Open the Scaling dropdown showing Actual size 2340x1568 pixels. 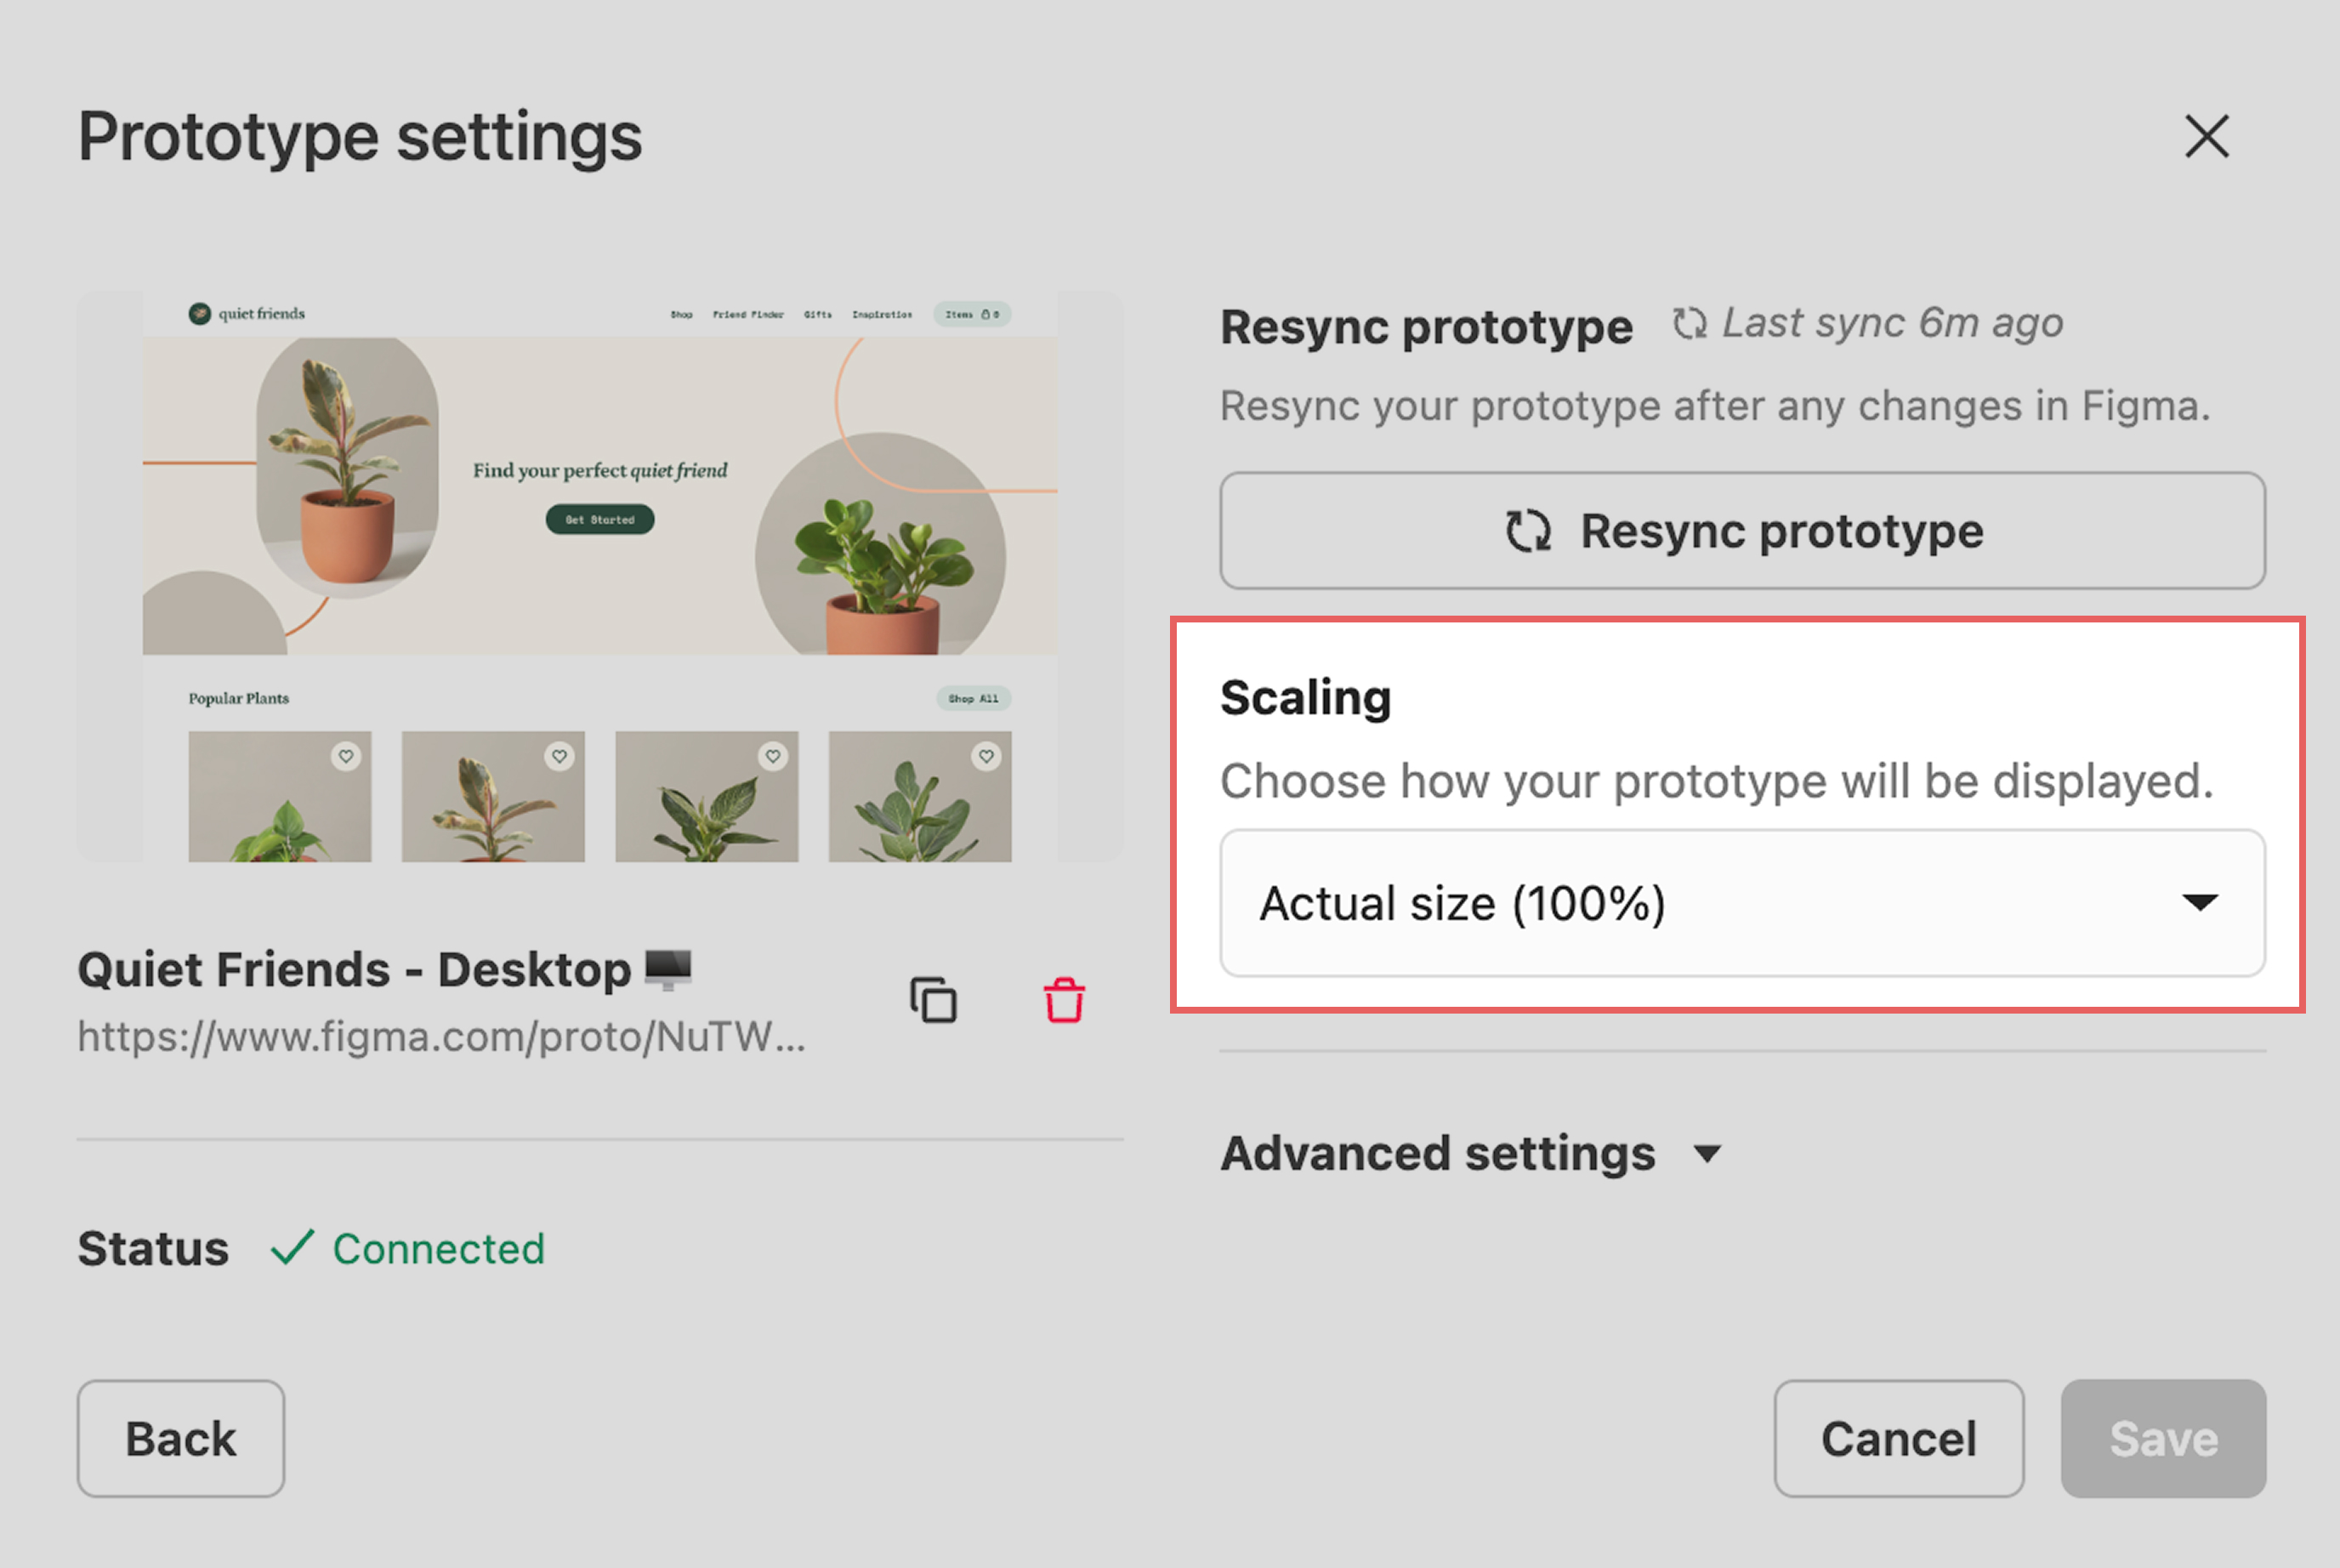point(1741,903)
